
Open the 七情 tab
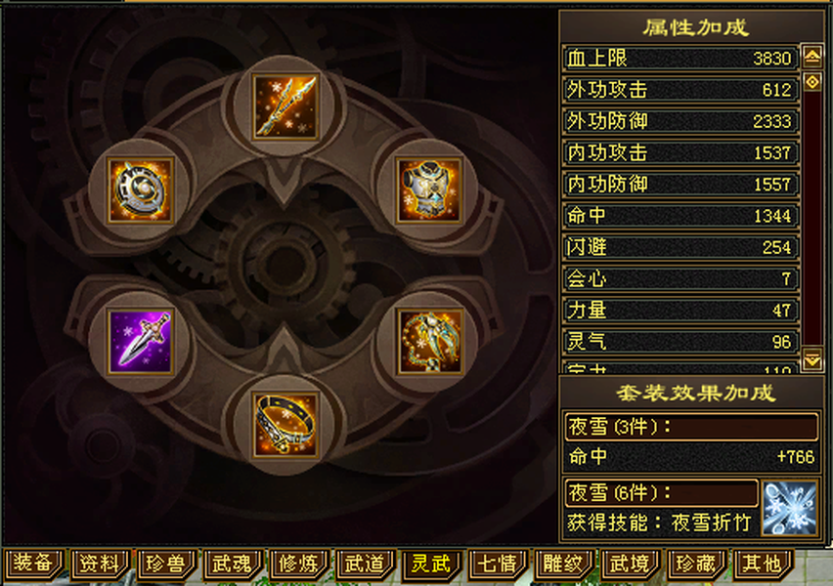click(x=498, y=564)
